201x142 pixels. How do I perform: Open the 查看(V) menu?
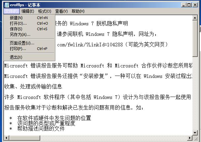point(61,11)
